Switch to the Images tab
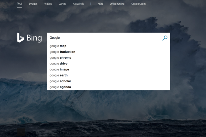Viewport: 206px width, 137px height. pyautogui.click(x=33, y=4)
